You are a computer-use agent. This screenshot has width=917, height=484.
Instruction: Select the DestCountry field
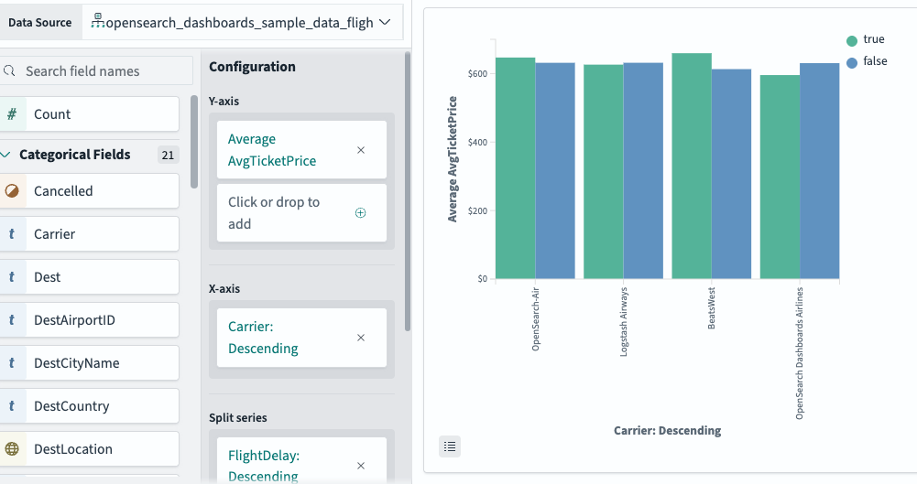pos(90,405)
